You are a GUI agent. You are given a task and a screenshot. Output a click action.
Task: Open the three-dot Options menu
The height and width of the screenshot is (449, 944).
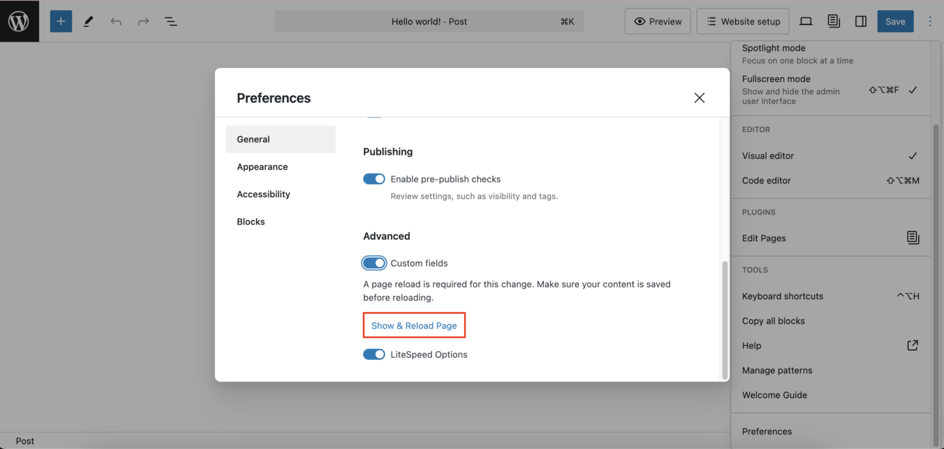point(930,21)
